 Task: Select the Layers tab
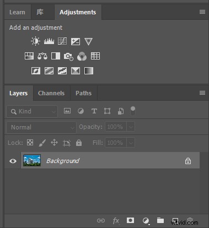pos(19,93)
